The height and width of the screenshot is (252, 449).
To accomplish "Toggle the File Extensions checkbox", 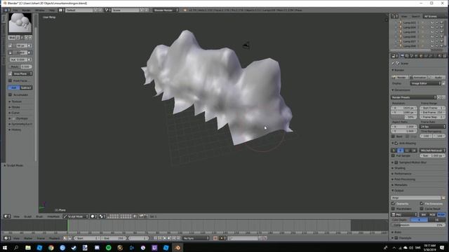I will pyautogui.click(x=422, y=204).
